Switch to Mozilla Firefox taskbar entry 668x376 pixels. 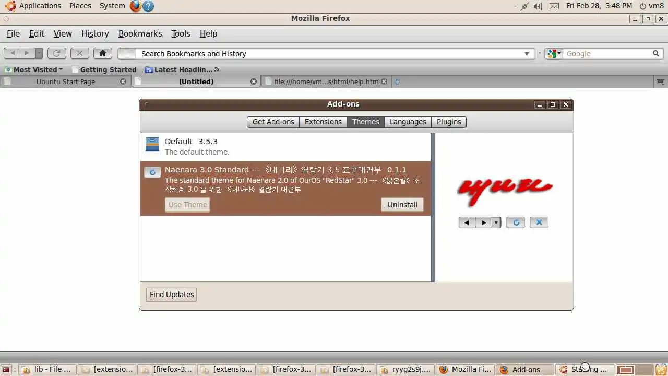[x=466, y=370]
